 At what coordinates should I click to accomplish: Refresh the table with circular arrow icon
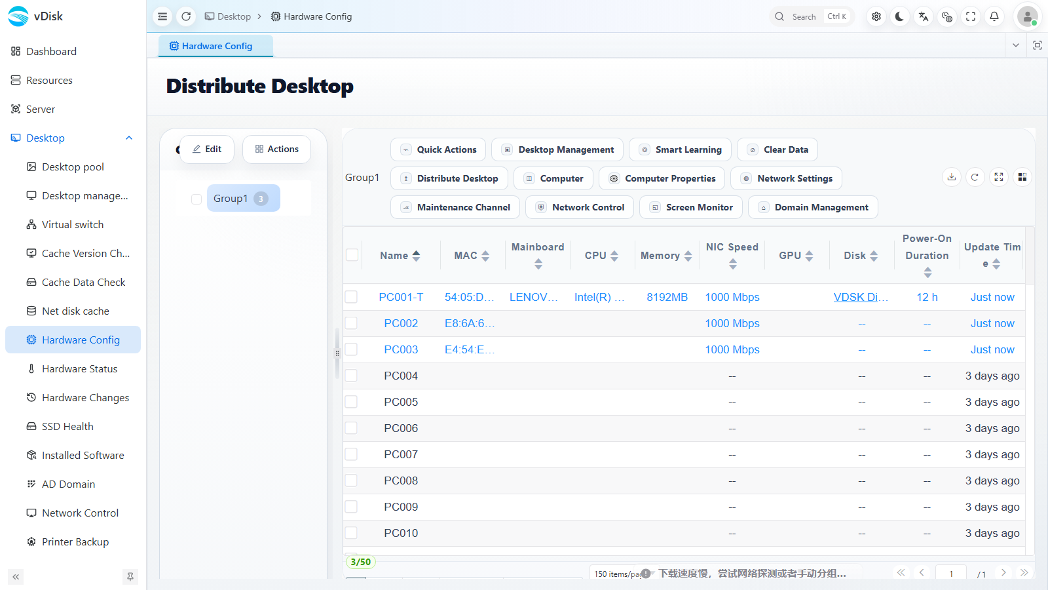click(975, 177)
